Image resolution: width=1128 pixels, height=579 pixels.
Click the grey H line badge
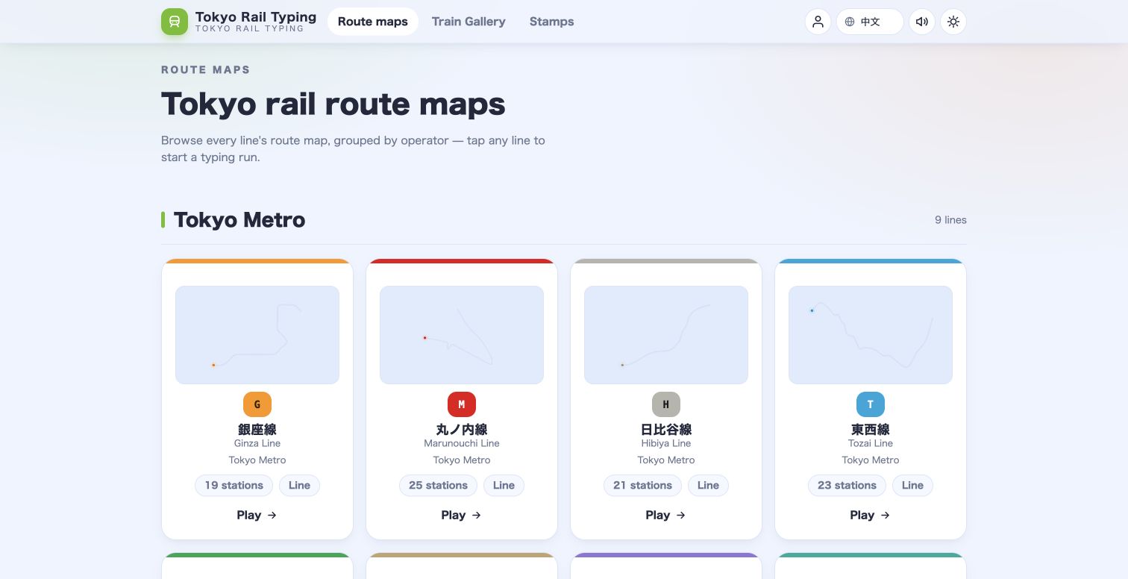point(666,404)
